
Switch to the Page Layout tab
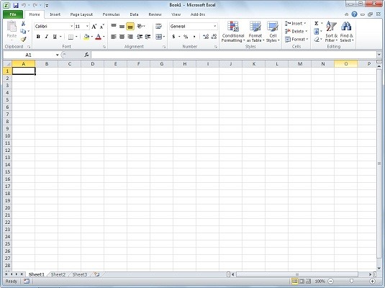click(x=81, y=14)
